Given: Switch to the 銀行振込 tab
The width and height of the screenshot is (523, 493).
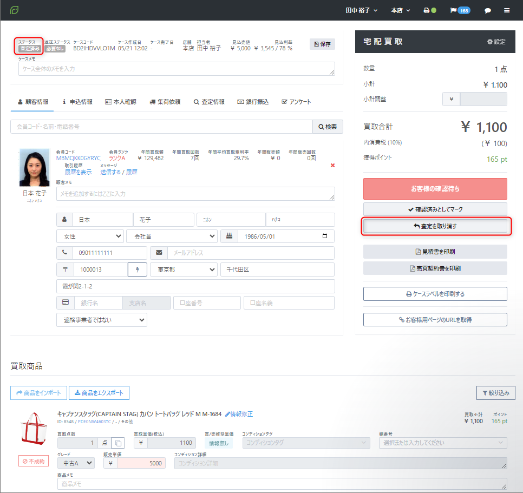Looking at the screenshot, I should coord(253,102).
